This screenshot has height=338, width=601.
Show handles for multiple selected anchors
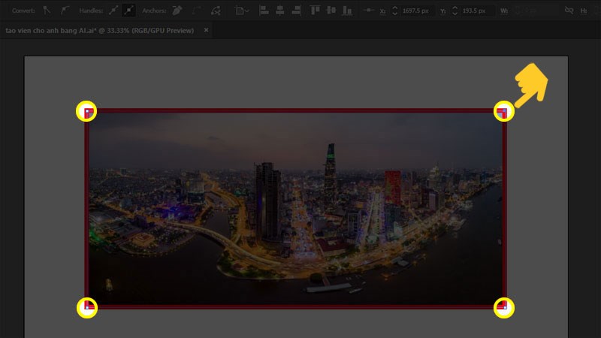coord(113,11)
